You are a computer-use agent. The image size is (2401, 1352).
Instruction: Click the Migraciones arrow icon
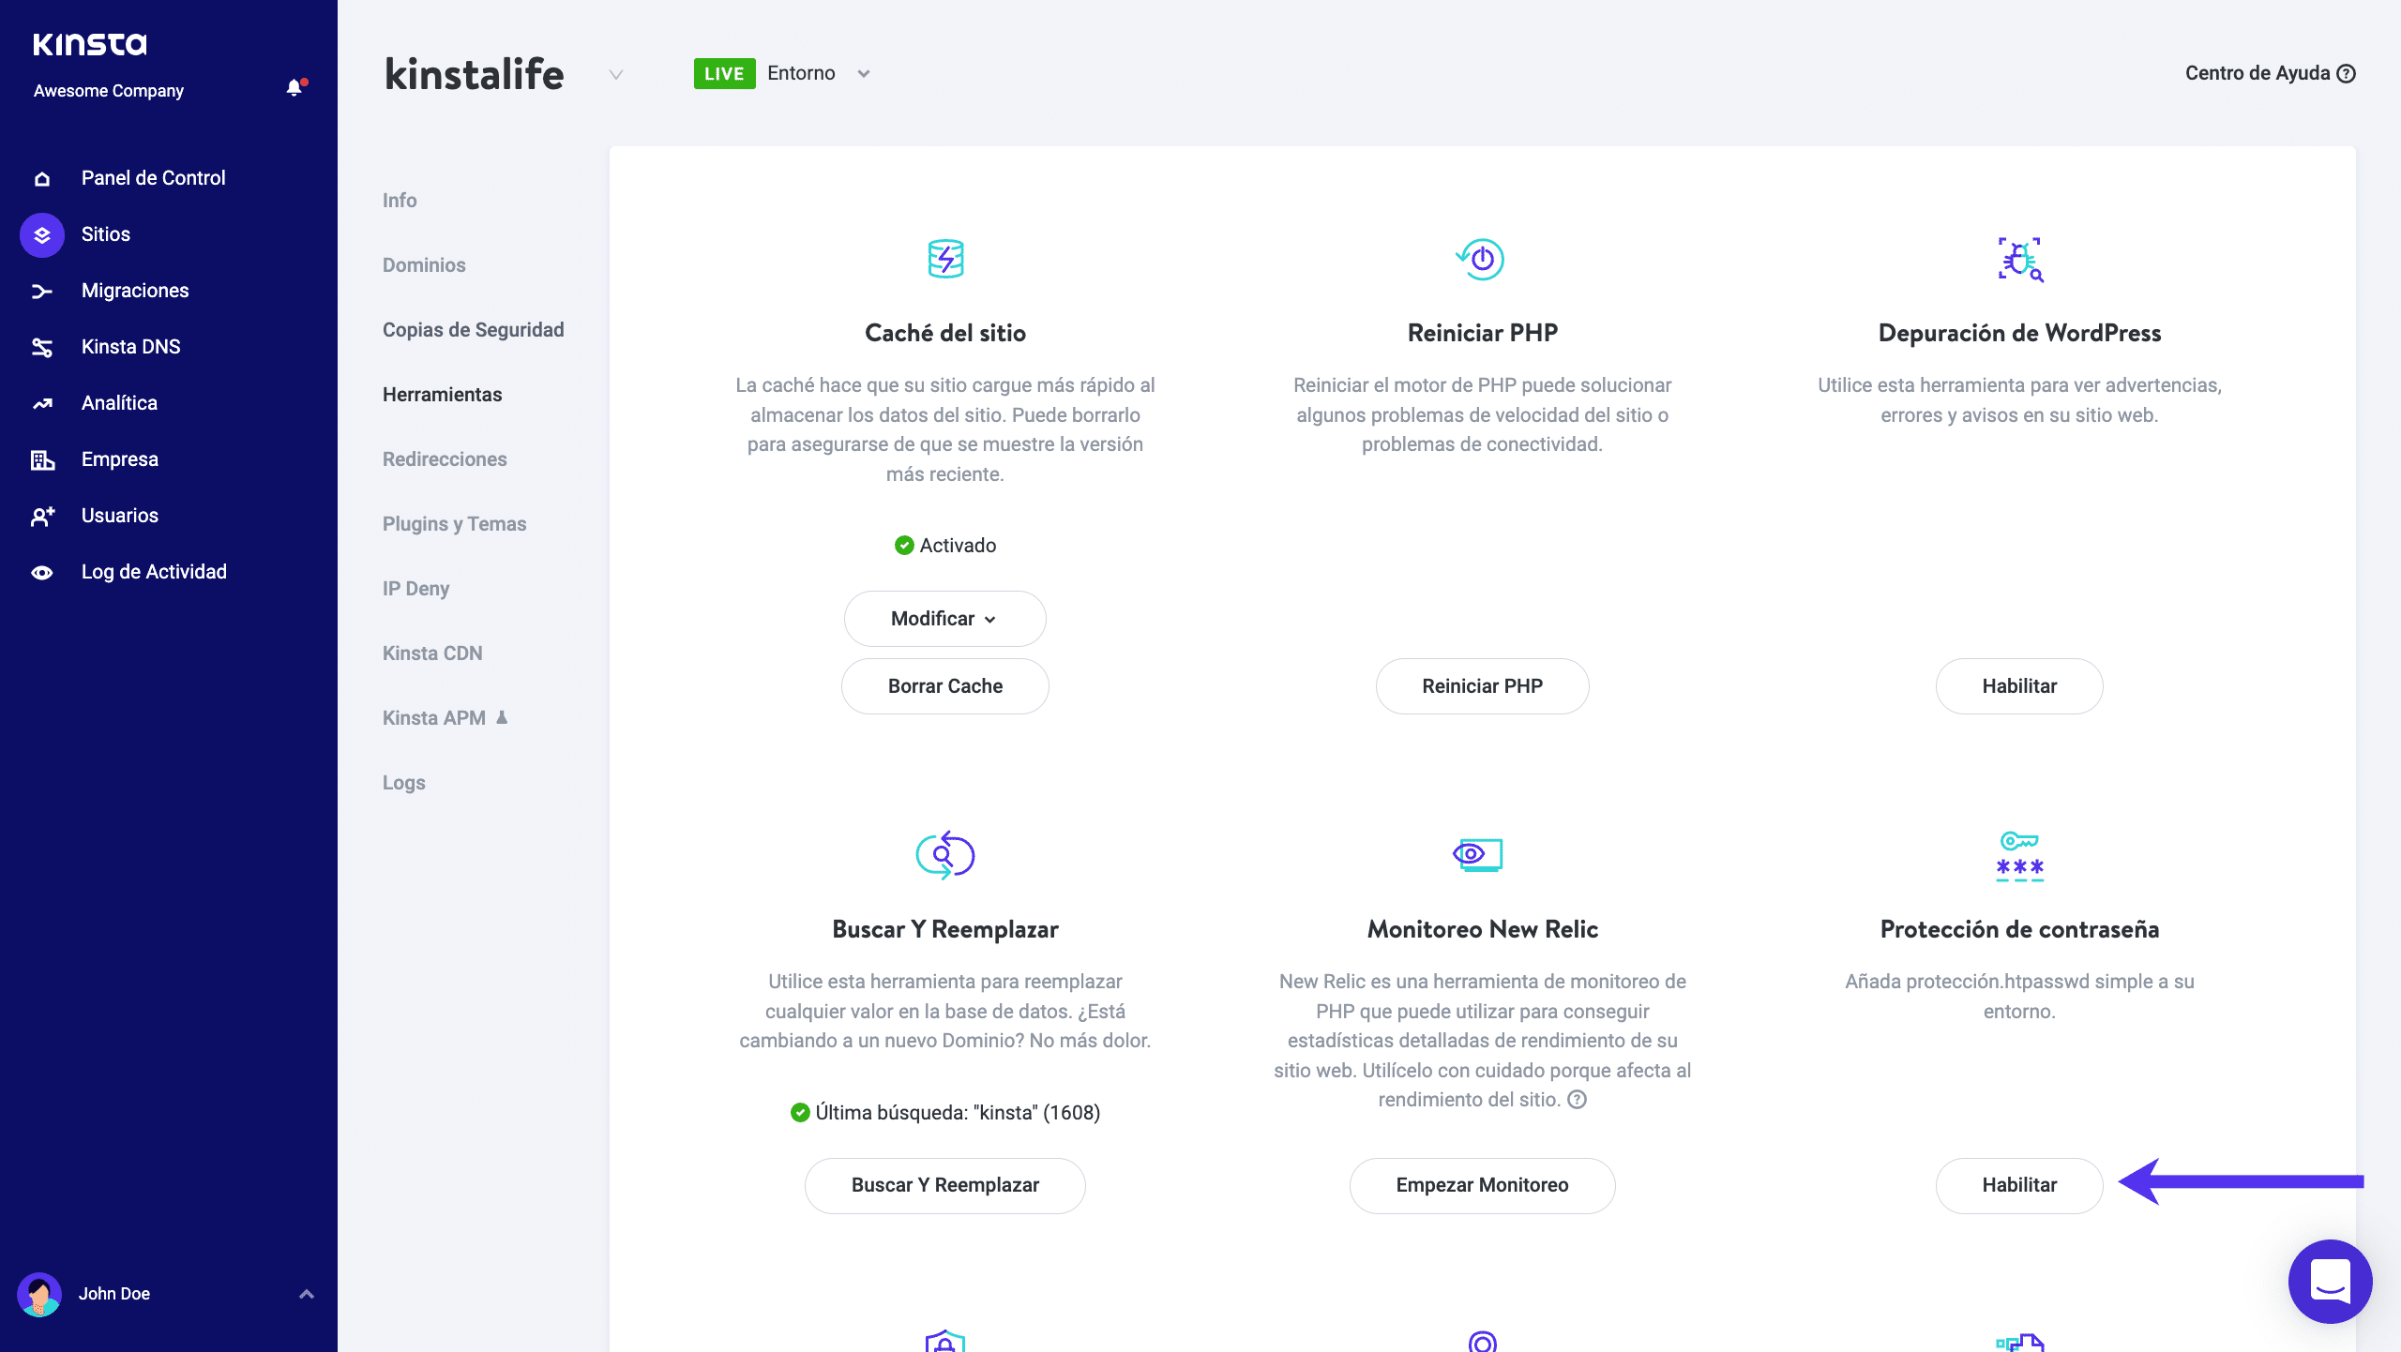coord(42,291)
